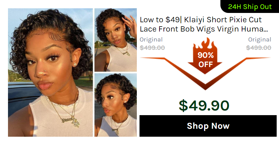Viewport: 279px width, 145px height.
Task: Select the right Original label
Action: point(260,39)
